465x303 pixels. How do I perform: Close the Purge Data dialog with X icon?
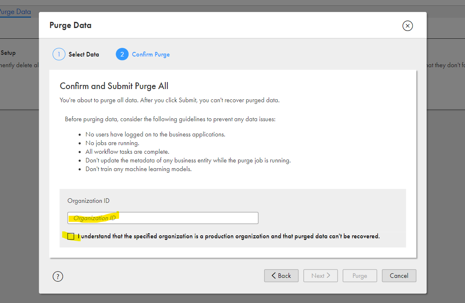coord(408,26)
